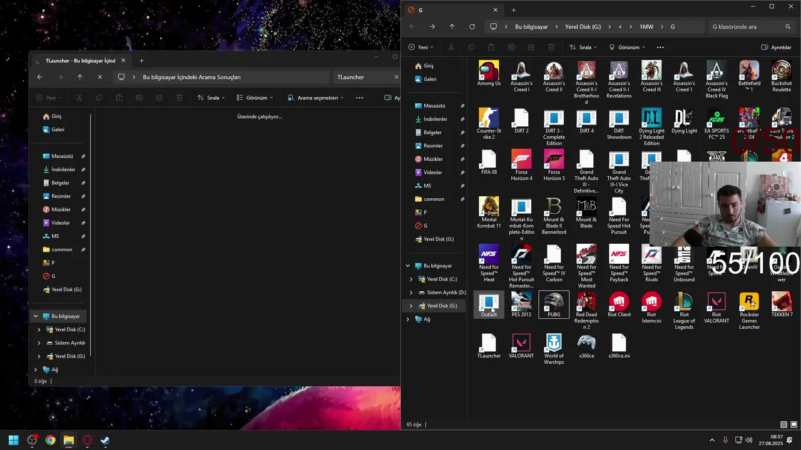This screenshot has width=801, height=450.
Task: Click Yerel Disk (G:) breadcrumb segment
Action: pos(583,27)
